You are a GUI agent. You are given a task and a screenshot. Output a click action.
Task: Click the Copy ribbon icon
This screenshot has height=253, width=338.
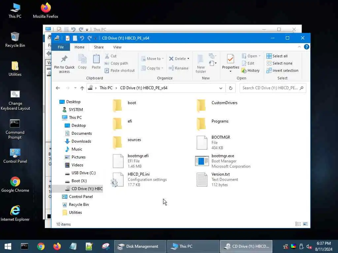82,59
